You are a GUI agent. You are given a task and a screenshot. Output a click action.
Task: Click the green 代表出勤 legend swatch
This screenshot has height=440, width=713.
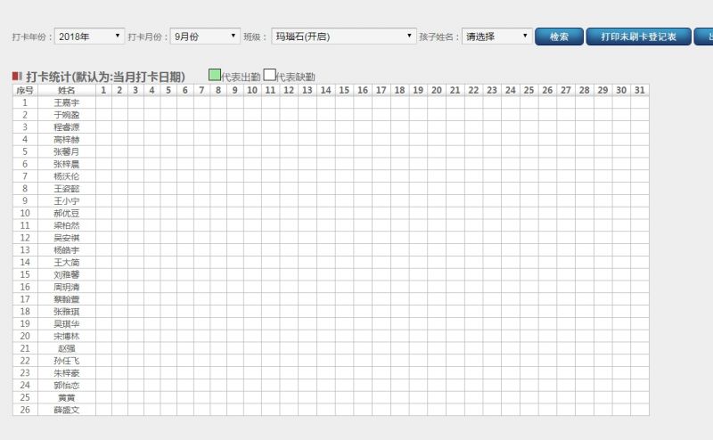(x=215, y=75)
